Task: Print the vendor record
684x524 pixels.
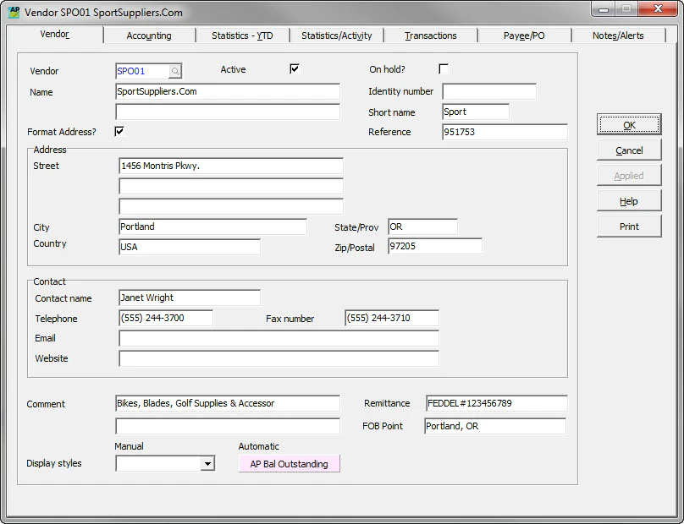Action: [x=629, y=226]
